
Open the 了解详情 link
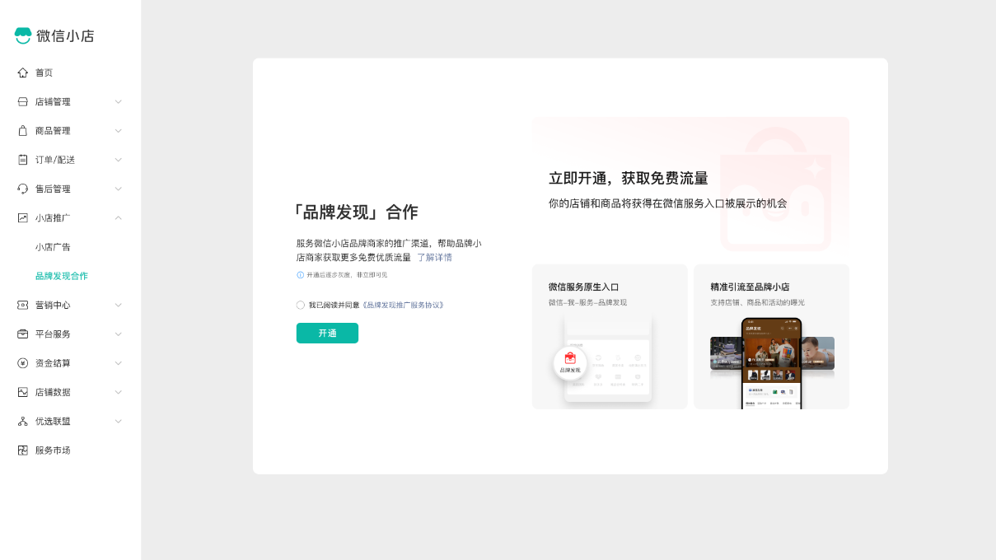tap(434, 258)
